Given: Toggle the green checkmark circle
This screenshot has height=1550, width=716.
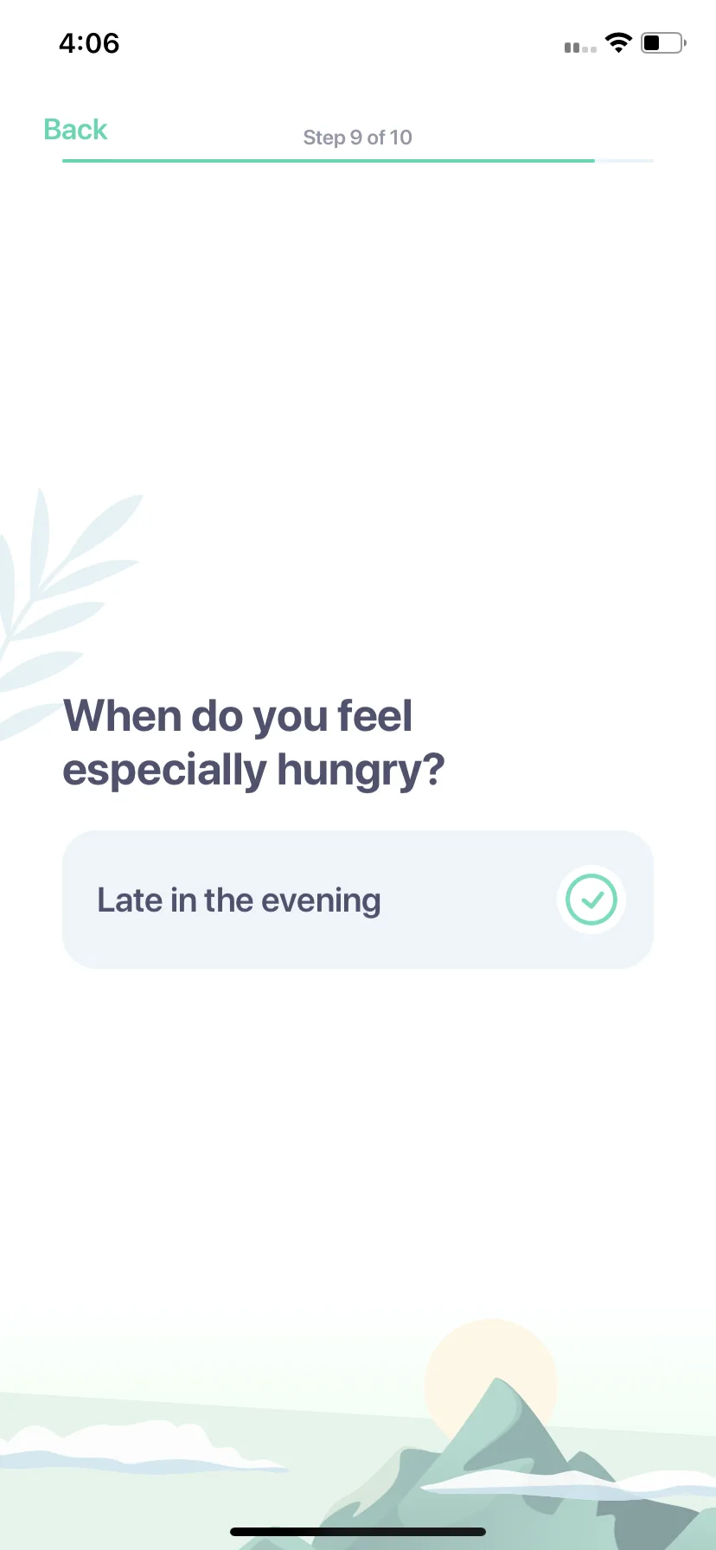Looking at the screenshot, I should (591, 900).
